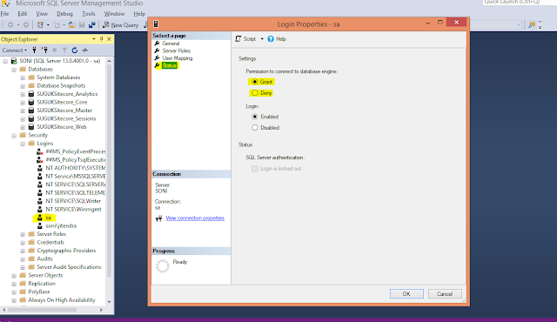The width and height of the screenshot is (557, 322).
Task: Select the PolyBase folder icon
Action: click(x=23, y=292)
